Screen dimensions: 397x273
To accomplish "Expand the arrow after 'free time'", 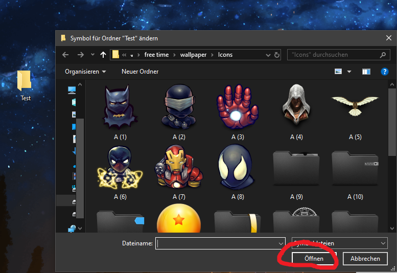I will (x=174, y=55).
